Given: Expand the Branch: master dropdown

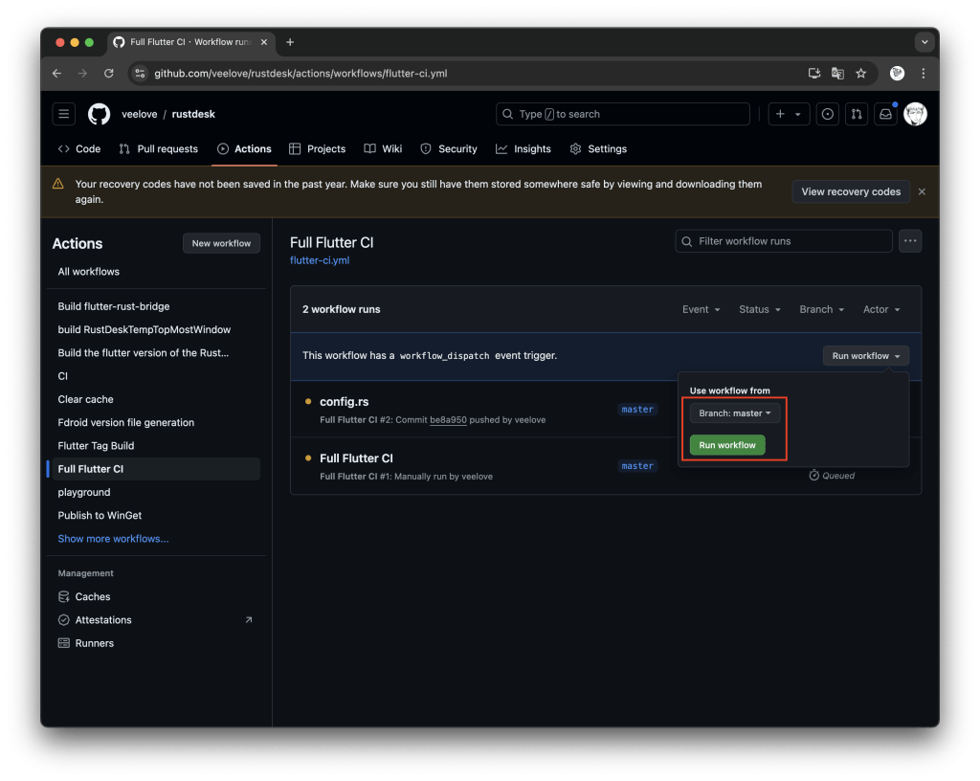Looking at the screenshot, I should click(735, 413).
